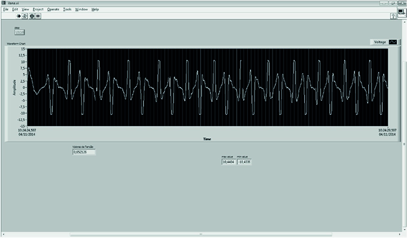Click the VI connector pane icon at top right
The image size is (407, 238).
tap(402, 13)
